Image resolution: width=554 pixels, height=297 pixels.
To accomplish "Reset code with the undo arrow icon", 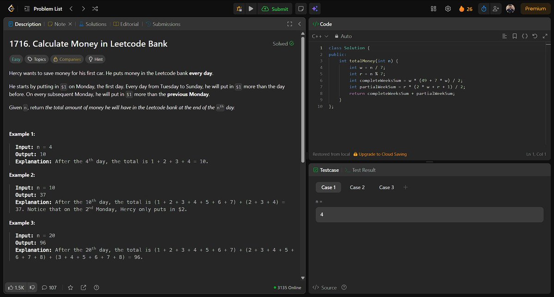I will point(535,36).
